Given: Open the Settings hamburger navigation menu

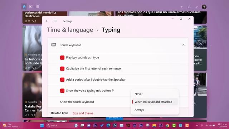Looking at the screenshot, I should (x=55, y=21).
